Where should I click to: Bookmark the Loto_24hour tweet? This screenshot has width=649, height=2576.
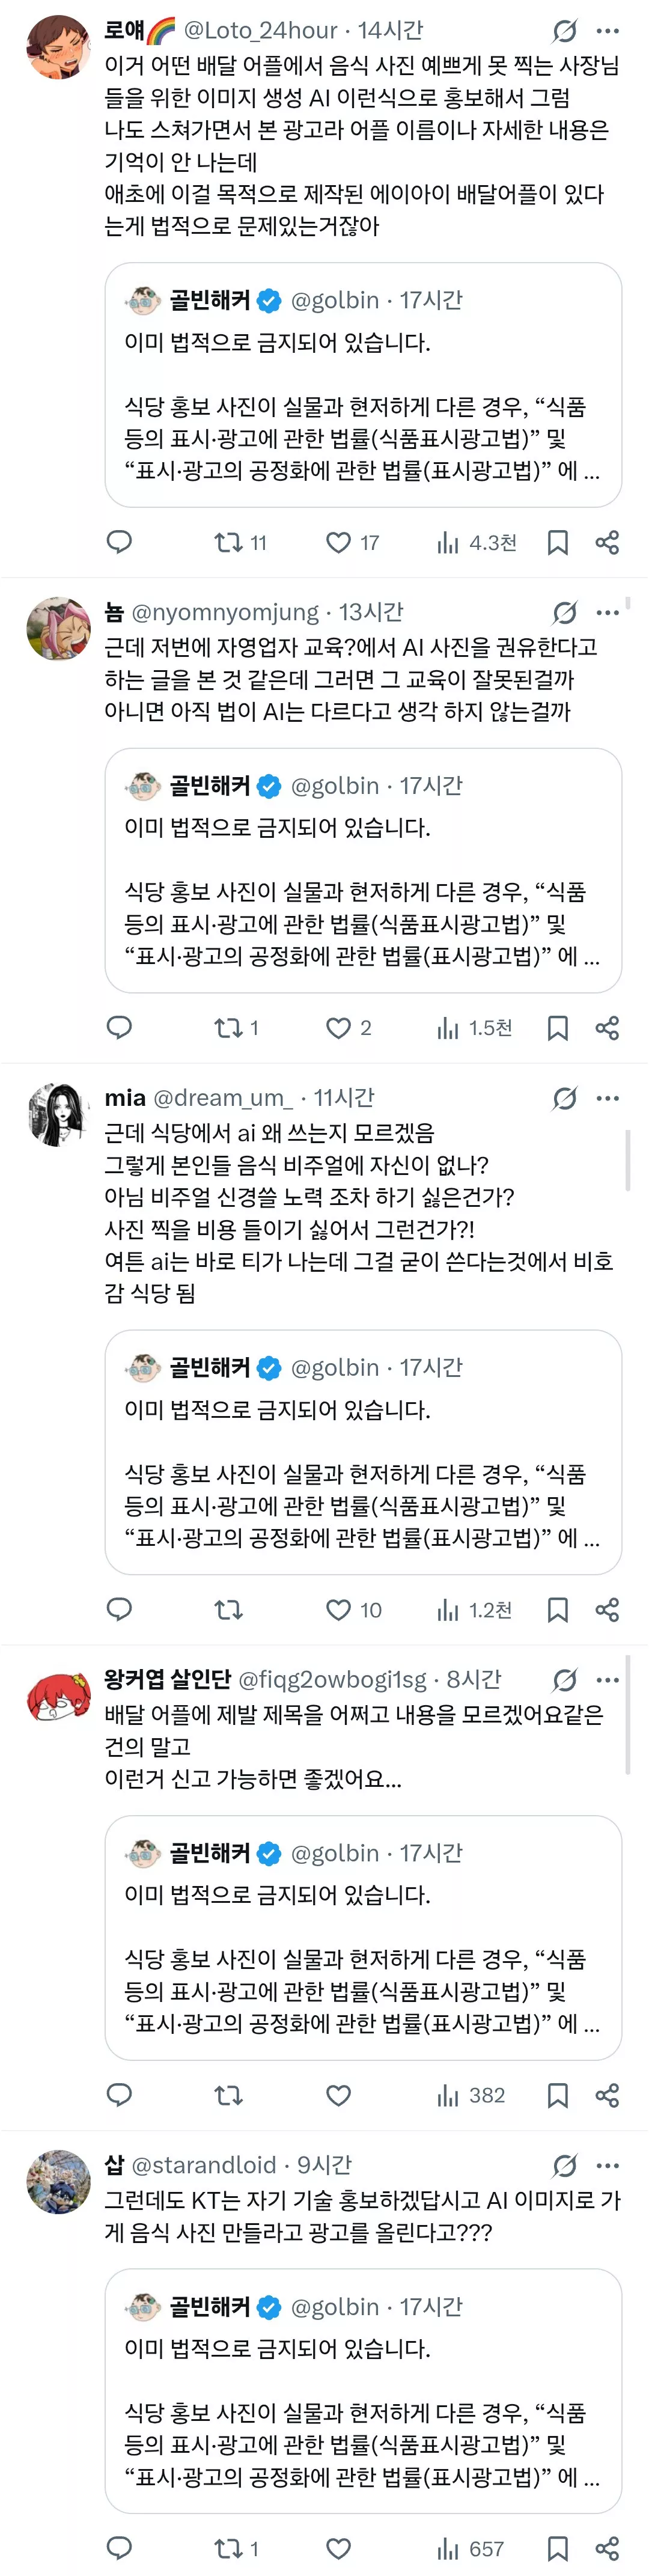(558, 542)
